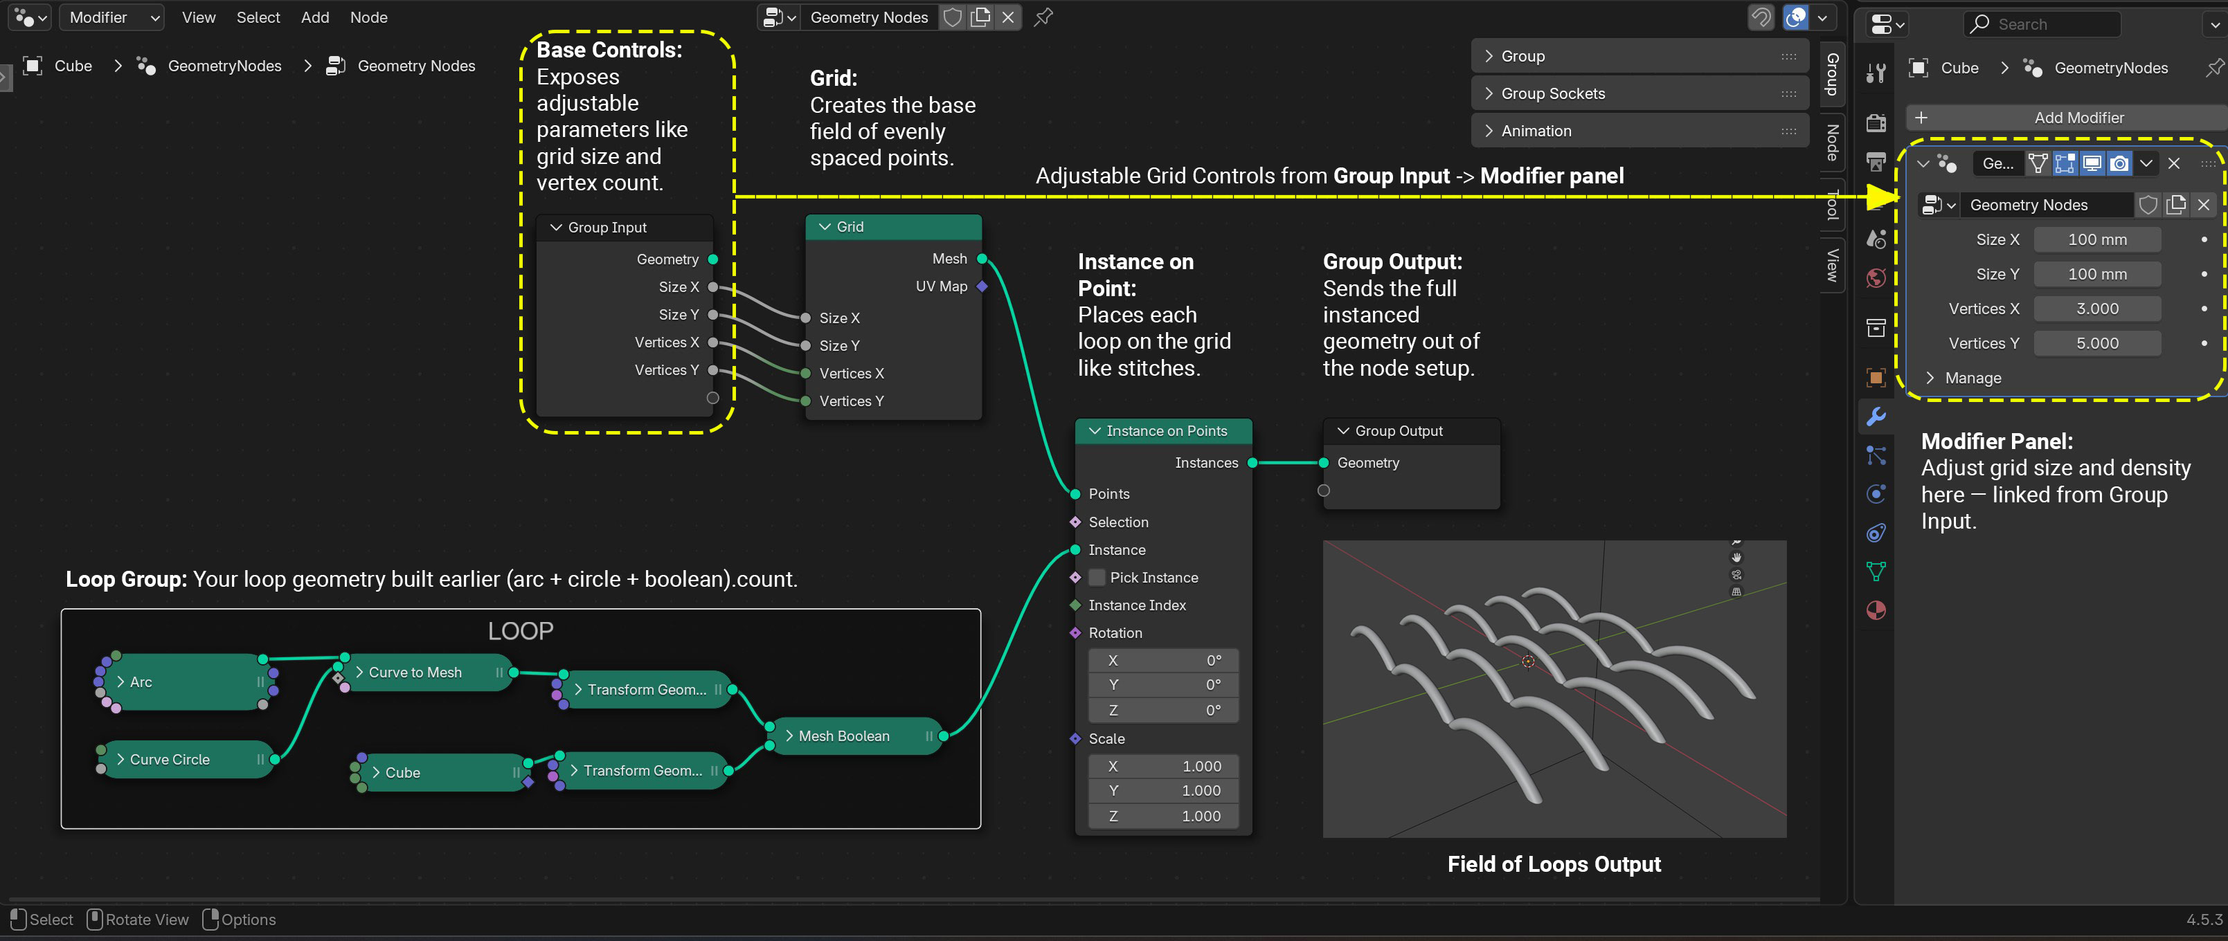
Task: Toggle modifier render visibility camera icon
Action: 2119,163
